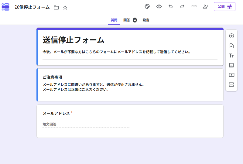Open the 設定 tab
The image size is (243, 164).
pos(146,20)
